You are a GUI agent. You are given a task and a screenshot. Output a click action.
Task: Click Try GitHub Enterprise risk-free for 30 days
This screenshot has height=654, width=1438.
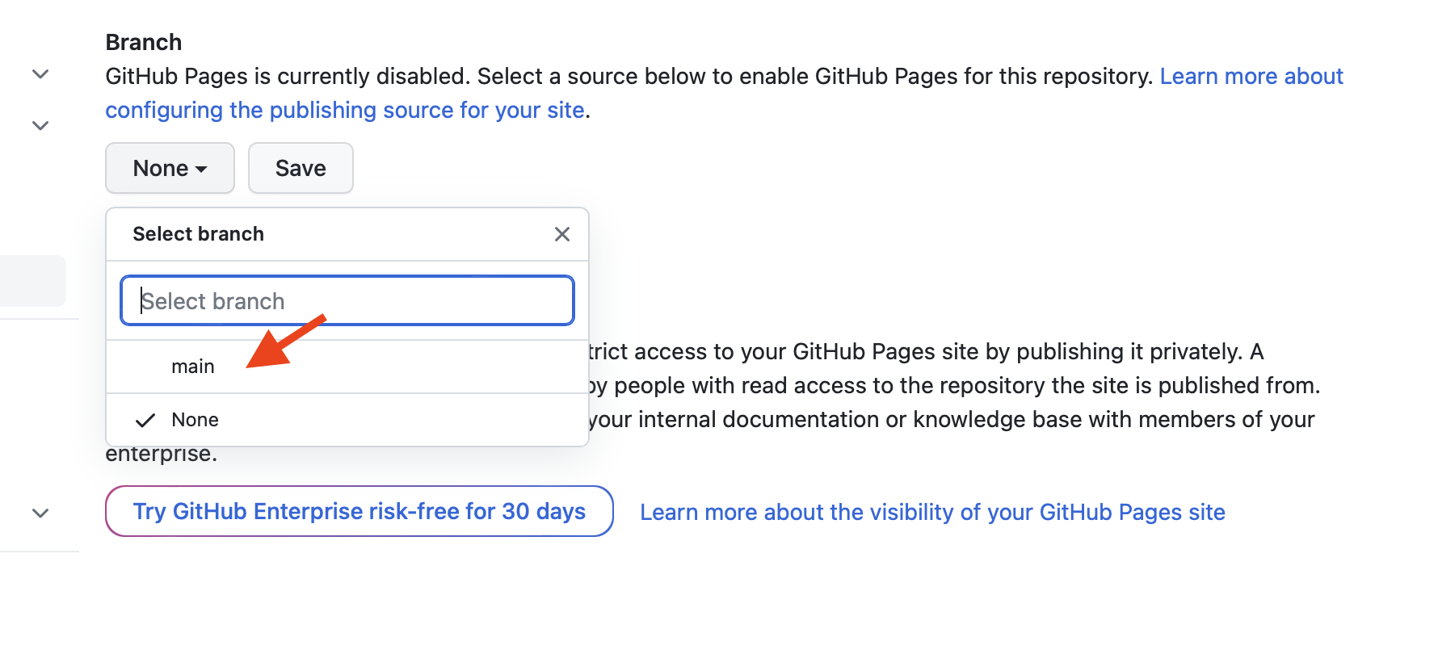359,511
